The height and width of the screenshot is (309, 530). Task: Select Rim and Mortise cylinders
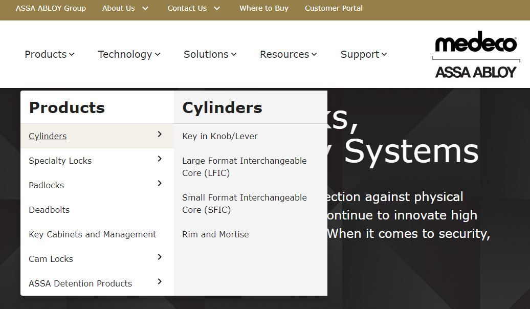coord(215,234)
